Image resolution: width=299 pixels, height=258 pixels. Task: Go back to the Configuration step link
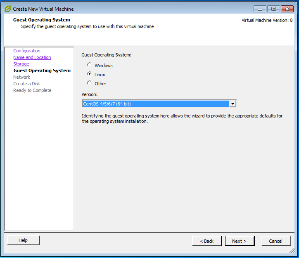pyautogui.click(x=27, y=51)
